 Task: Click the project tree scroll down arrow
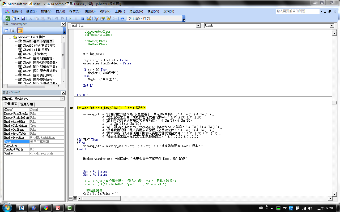63,82
